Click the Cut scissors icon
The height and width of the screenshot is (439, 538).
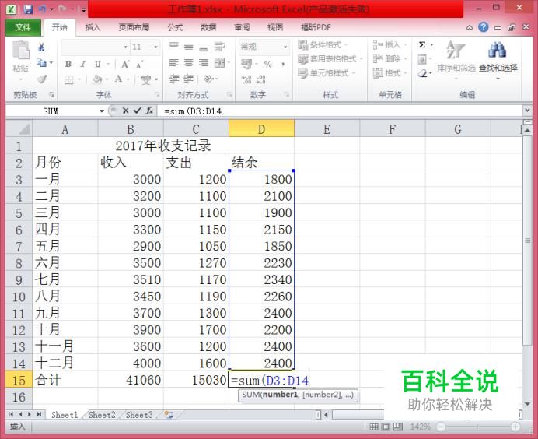click(x=41, y=47)
